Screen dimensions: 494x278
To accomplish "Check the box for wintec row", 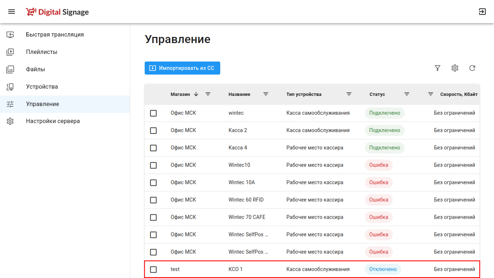I will click(x=153, y=113).
